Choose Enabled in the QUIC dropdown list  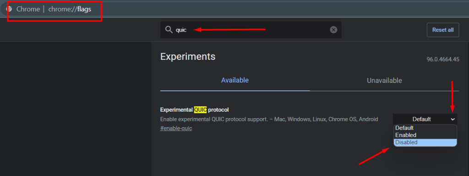coord(425,135)
